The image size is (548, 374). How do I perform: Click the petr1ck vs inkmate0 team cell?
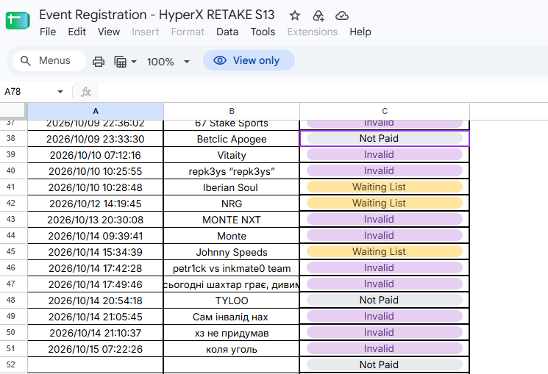[x=232, y=268]
